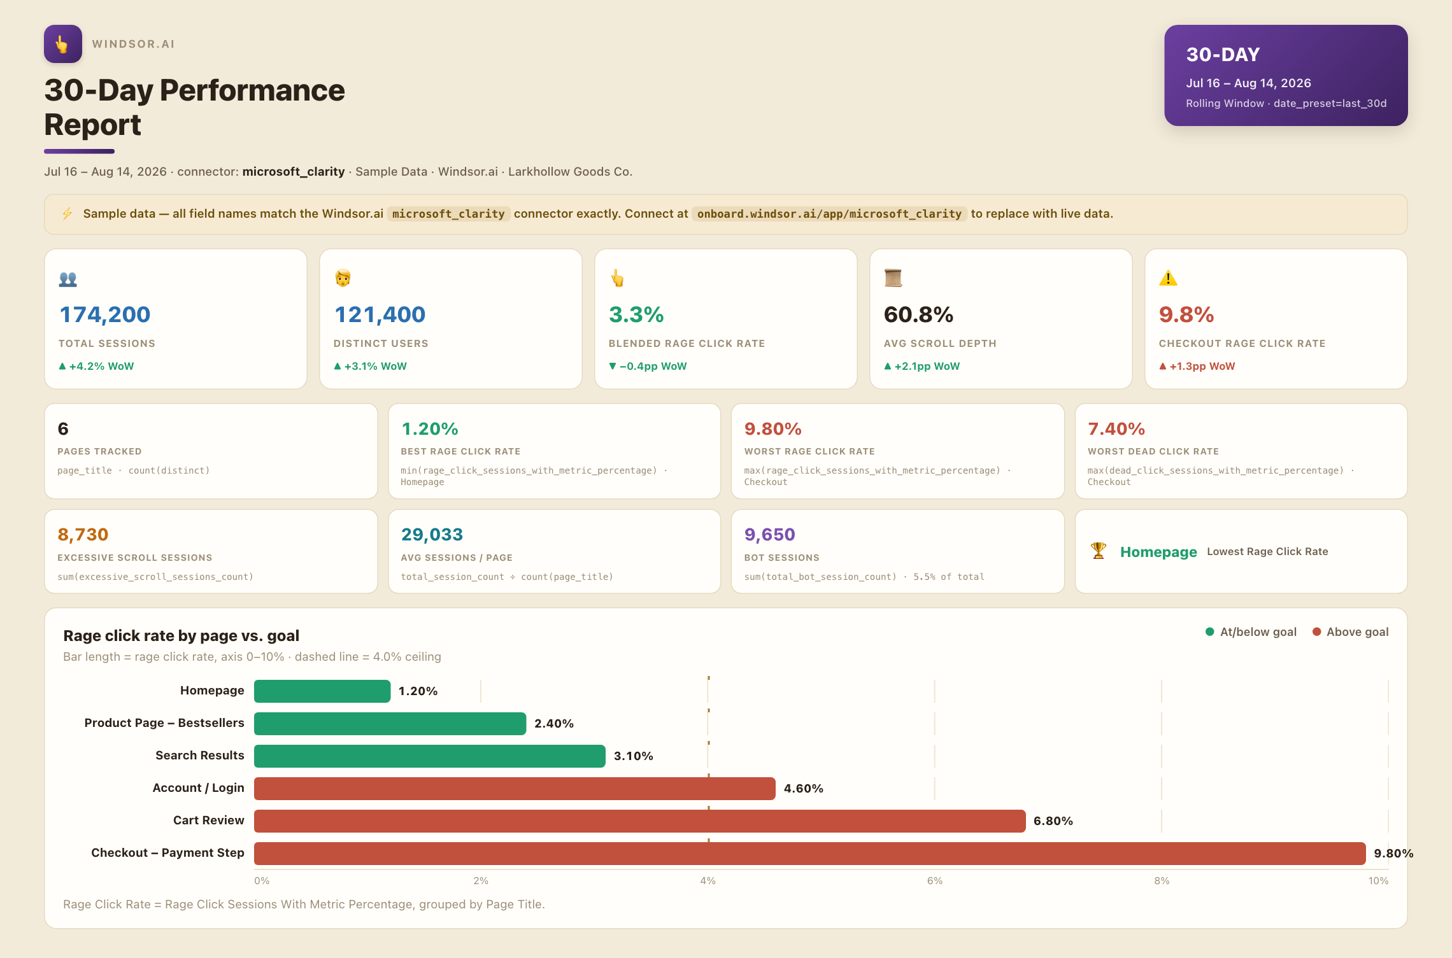Click the WINDSOR.AI brand text
Screen dimensions: 1452x958
pos(133,44)
